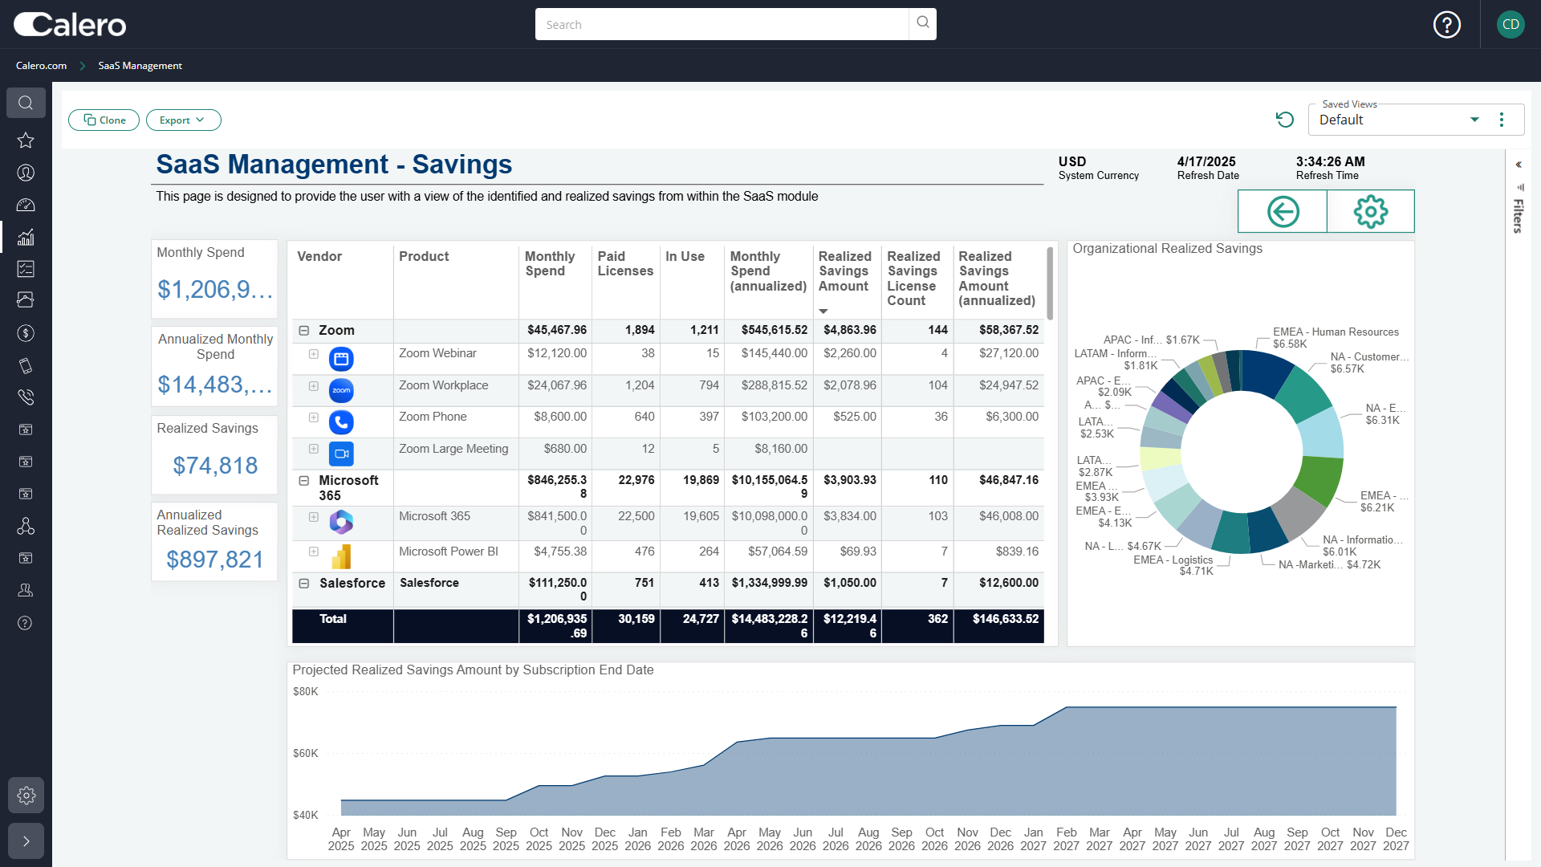
Task: Click the Clone button
Action: [104, 120]
